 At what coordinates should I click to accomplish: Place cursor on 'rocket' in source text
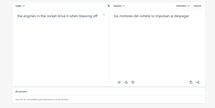click(x=52, y=16)
